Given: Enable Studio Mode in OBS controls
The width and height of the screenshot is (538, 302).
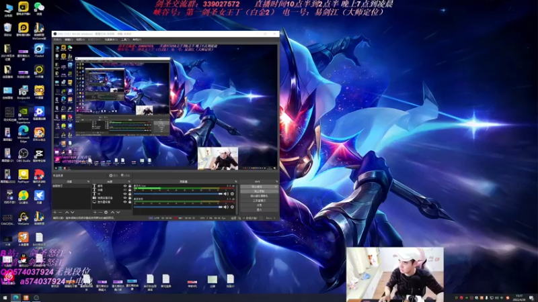Looking at the screenshot, I should 259,200.
